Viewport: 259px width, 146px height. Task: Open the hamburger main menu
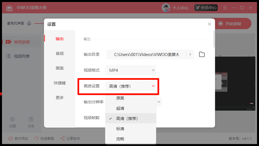[225, 8]
